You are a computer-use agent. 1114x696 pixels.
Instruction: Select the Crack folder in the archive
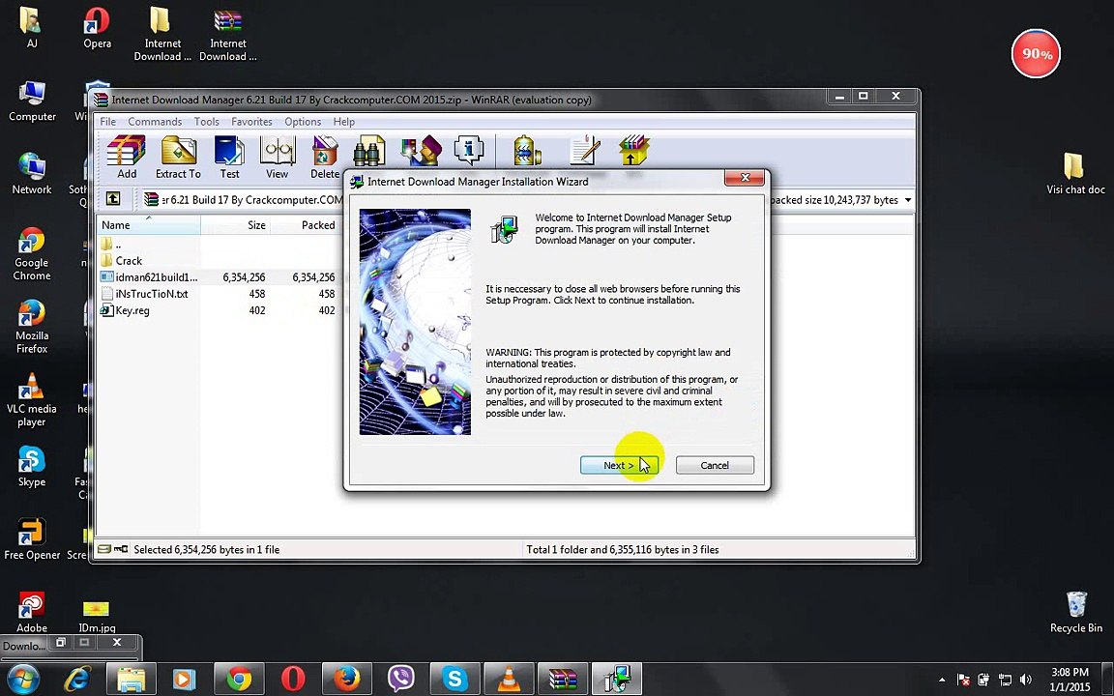coord(122,261)
